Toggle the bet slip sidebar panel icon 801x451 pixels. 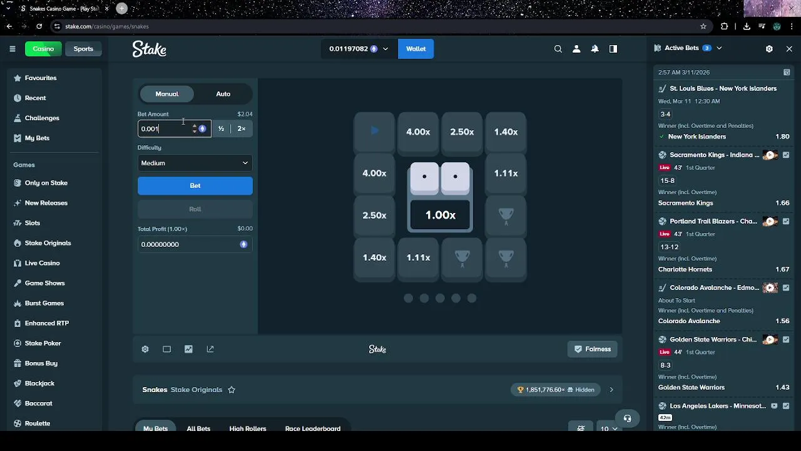click(613, 49)
